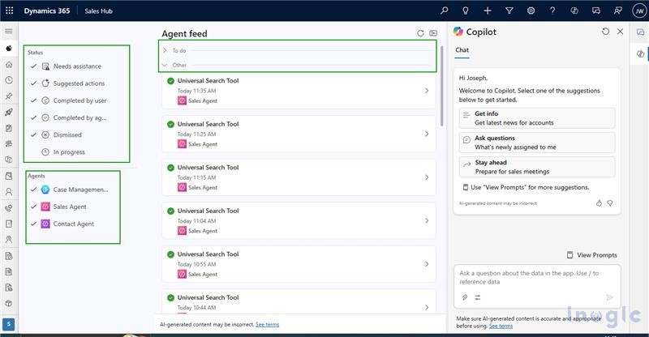
Task: Click the Agent feed vertical scrollbar
Action: [x=441, y=86]
